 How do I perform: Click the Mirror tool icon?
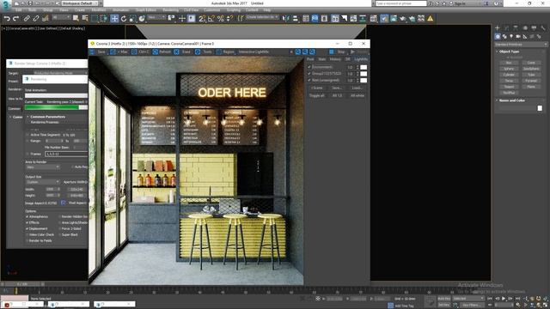coord(286,18)
